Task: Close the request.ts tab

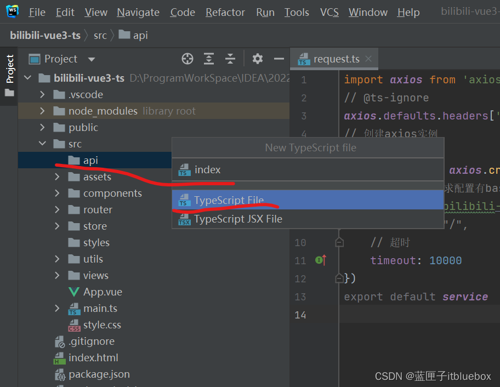Action: [368, 59]
